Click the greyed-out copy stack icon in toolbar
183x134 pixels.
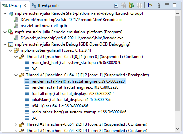(x=139, y=5)
